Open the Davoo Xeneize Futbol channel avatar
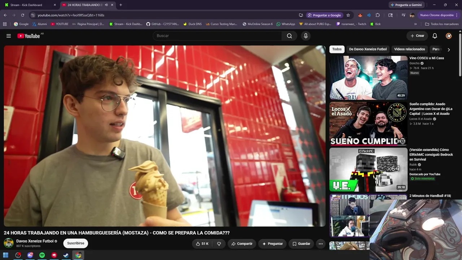462x260 pixels. [9, 243]
